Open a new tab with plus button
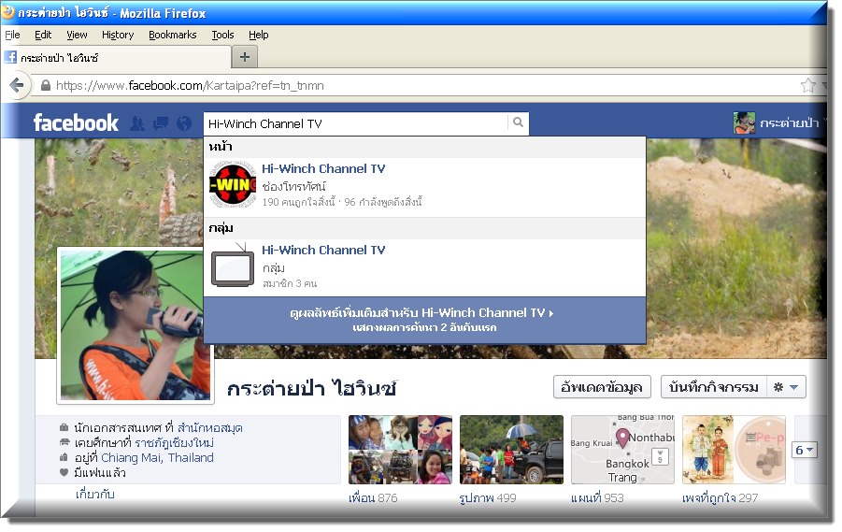The width and height of the screenshot is (842, 532). pyautogui.click(x=244, y=57)
